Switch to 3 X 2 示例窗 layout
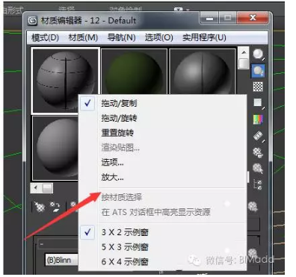Viewport: 296px width, 277px height. tap(125, 232)
